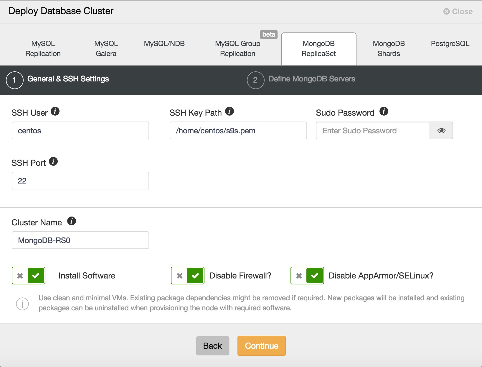Go to step 2 Define MongoDB Servers

click(x=301, y=80)
